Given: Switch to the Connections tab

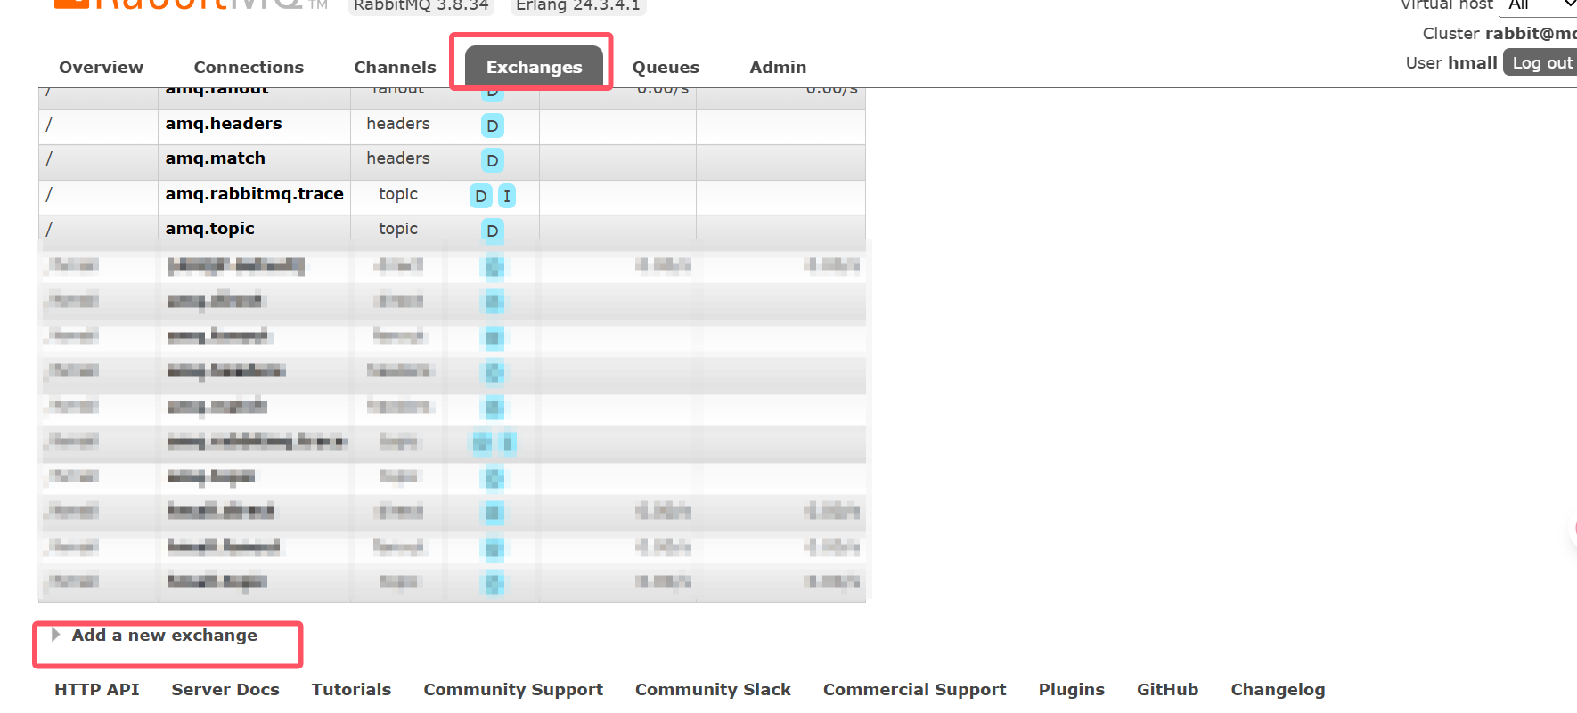Looking at the screenshot, I should 249,68.
